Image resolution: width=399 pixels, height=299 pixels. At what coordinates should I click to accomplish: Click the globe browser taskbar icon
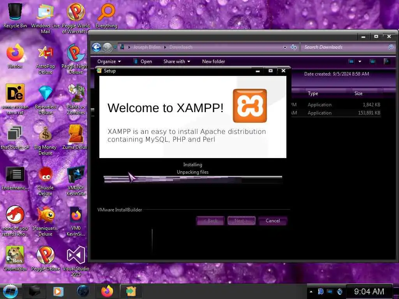(83, 291)
